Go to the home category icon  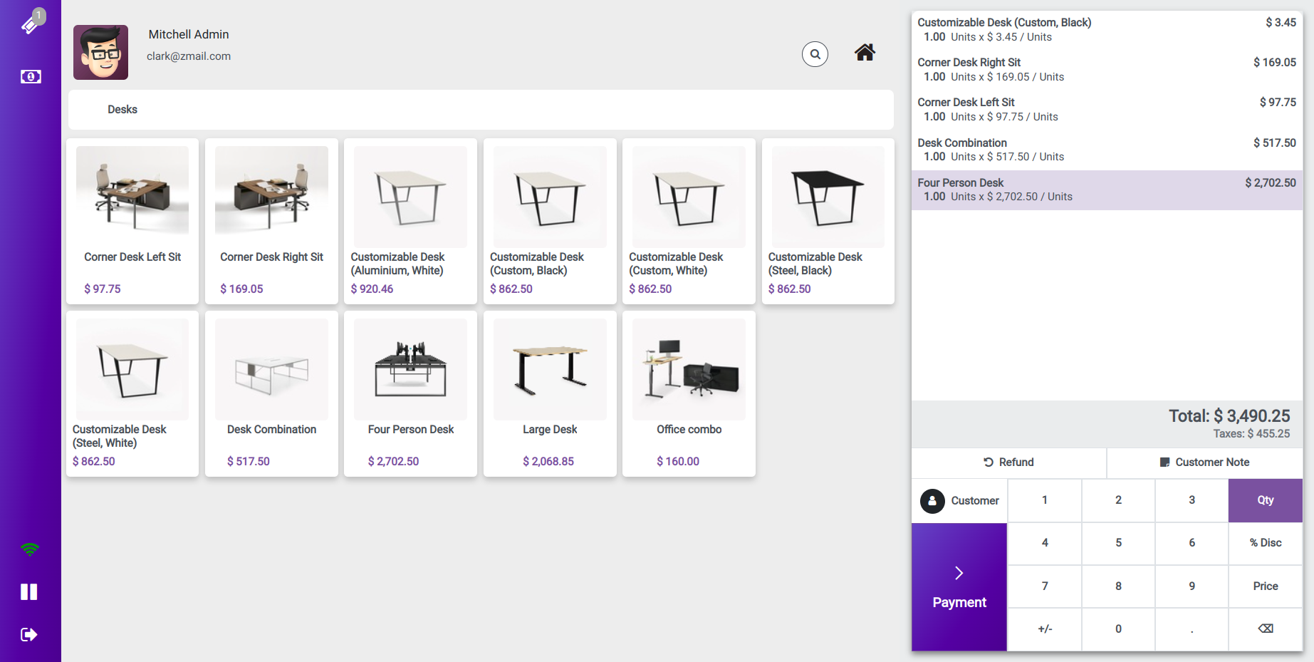[x=865, y=53]
